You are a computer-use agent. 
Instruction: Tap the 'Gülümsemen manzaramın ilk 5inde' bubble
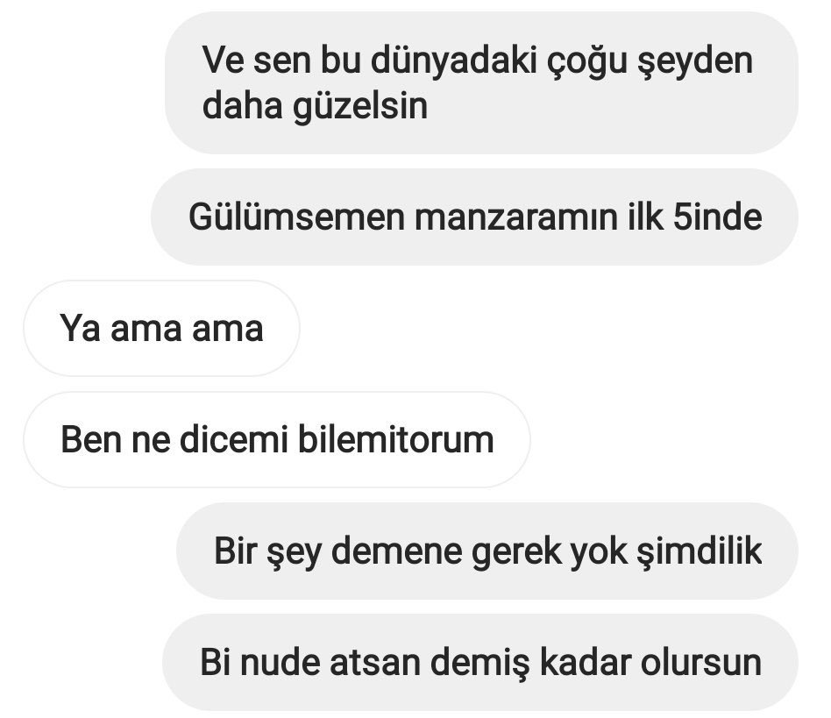click(x=474, y=217)
